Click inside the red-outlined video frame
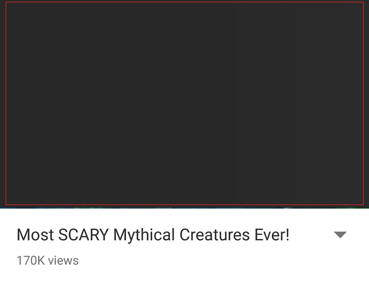The image size is (369, 281). tap(184, 103)
